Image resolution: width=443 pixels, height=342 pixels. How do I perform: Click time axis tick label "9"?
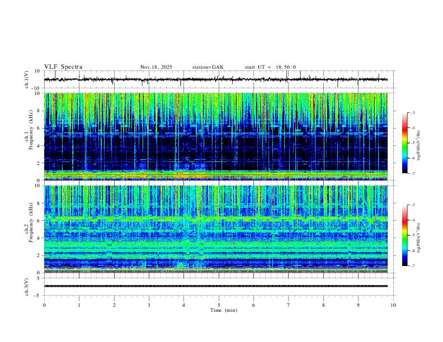click(x=358, y=305)
